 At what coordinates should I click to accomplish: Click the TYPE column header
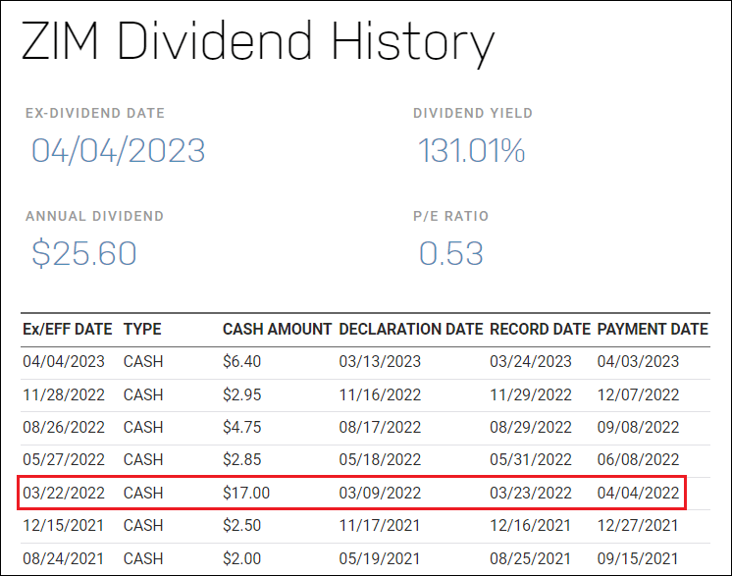pyautogui.click(x=142, y=329)
